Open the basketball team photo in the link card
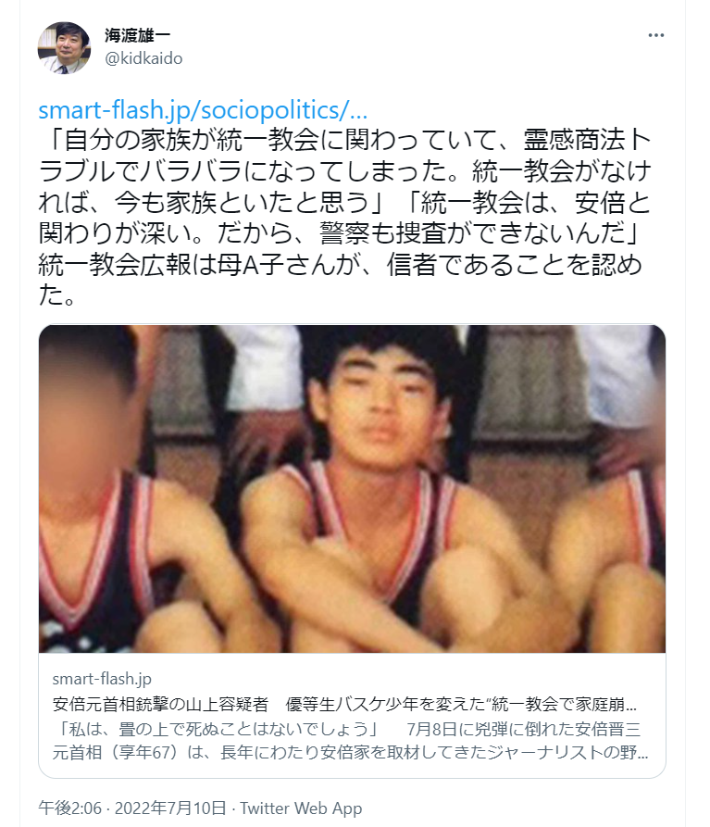The width and height of the screenshot is (710, 827). 352,489
